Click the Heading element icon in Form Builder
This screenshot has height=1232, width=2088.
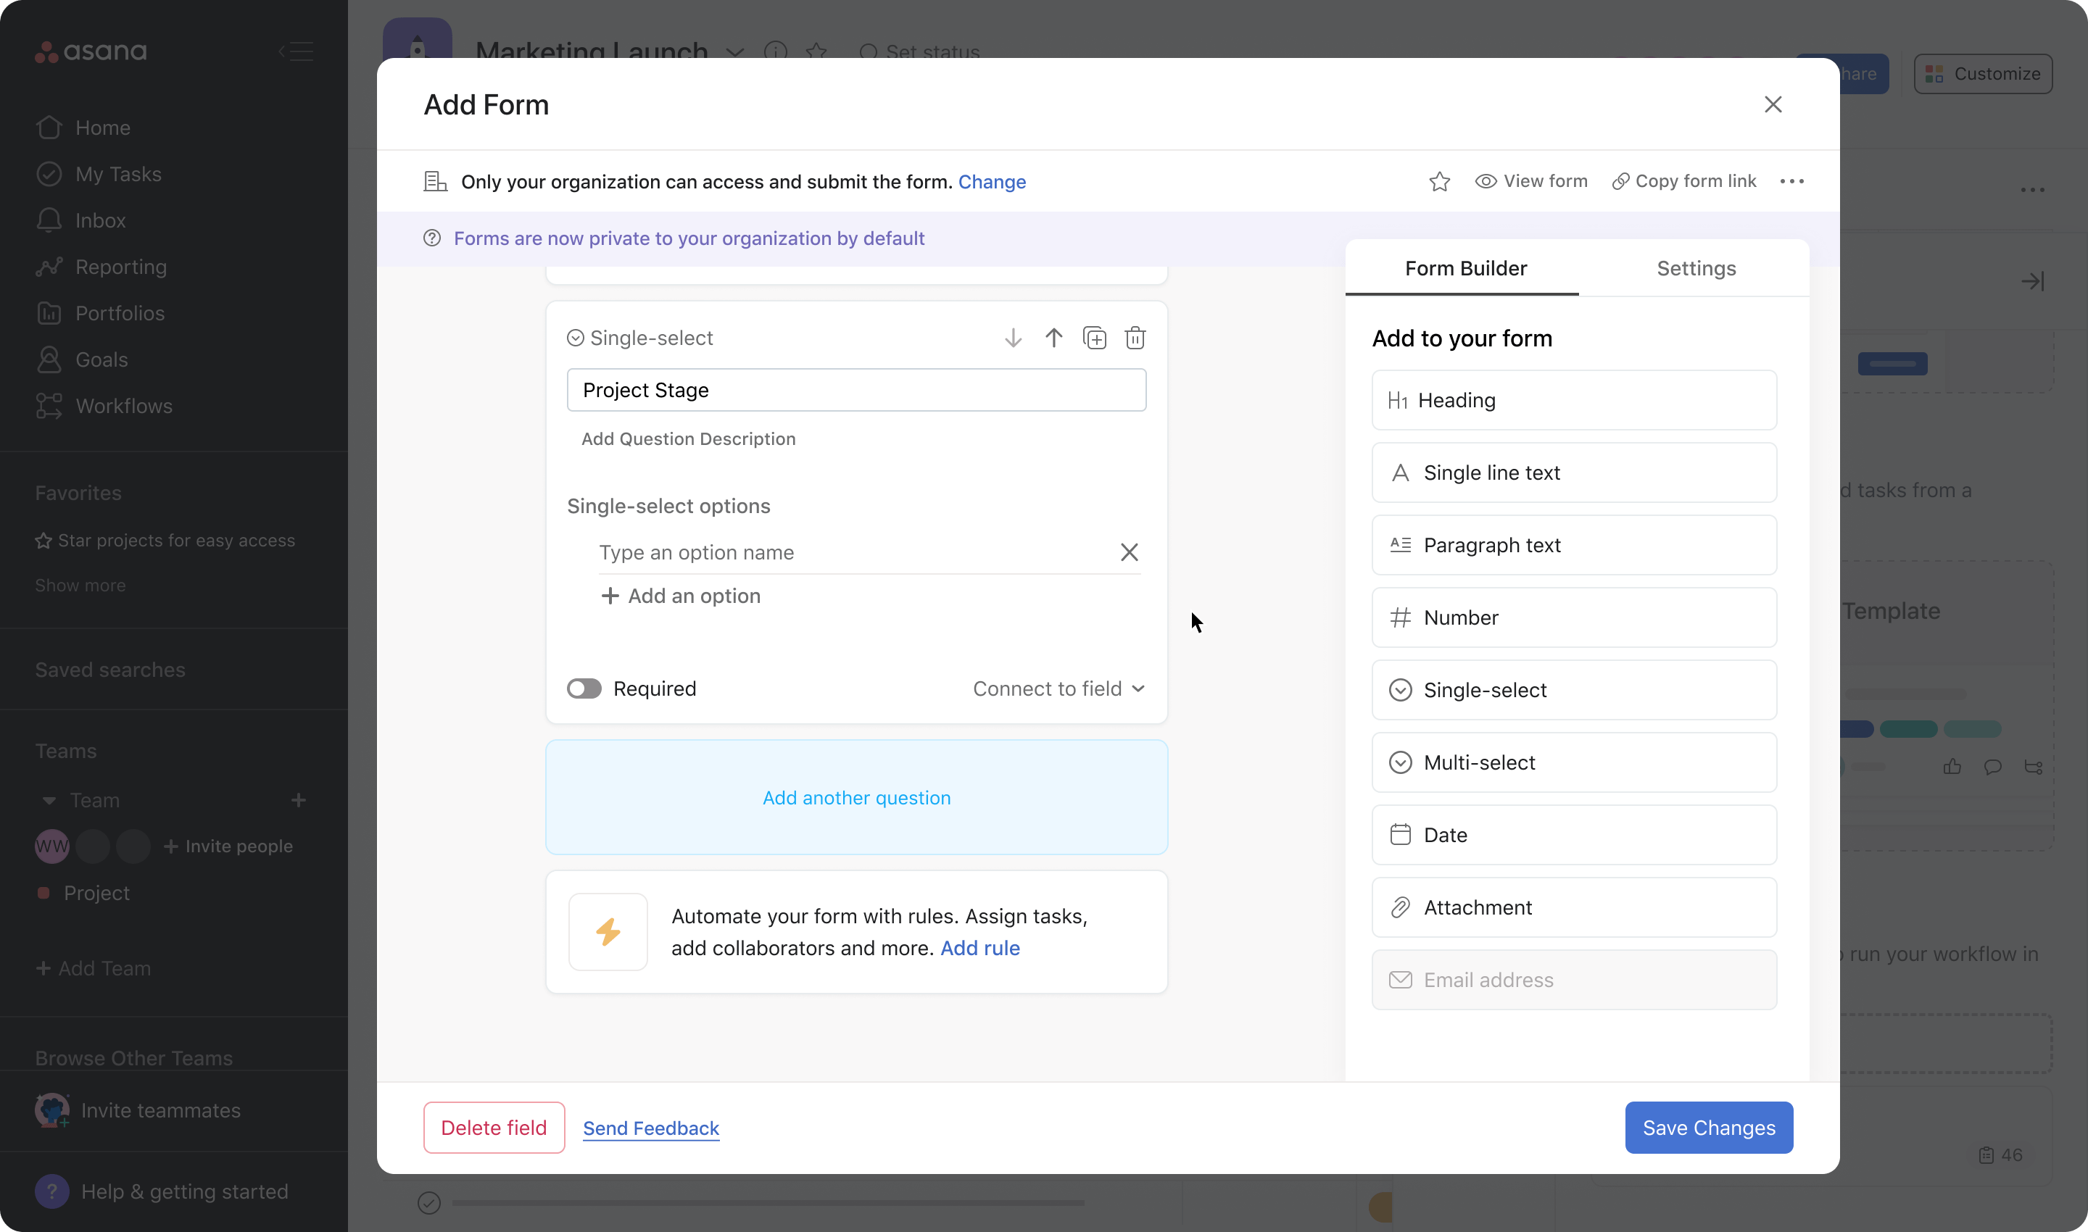coord(1397,399)
